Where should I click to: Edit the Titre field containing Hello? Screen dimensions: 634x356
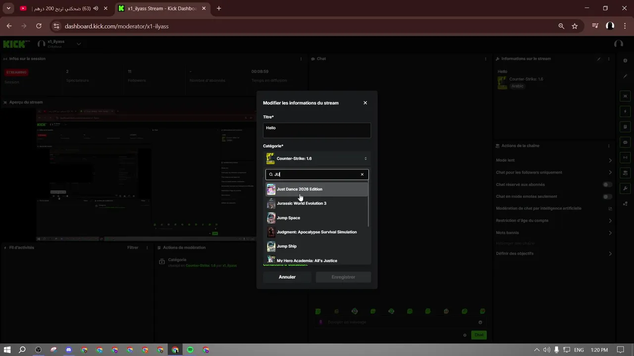(317, 131)
